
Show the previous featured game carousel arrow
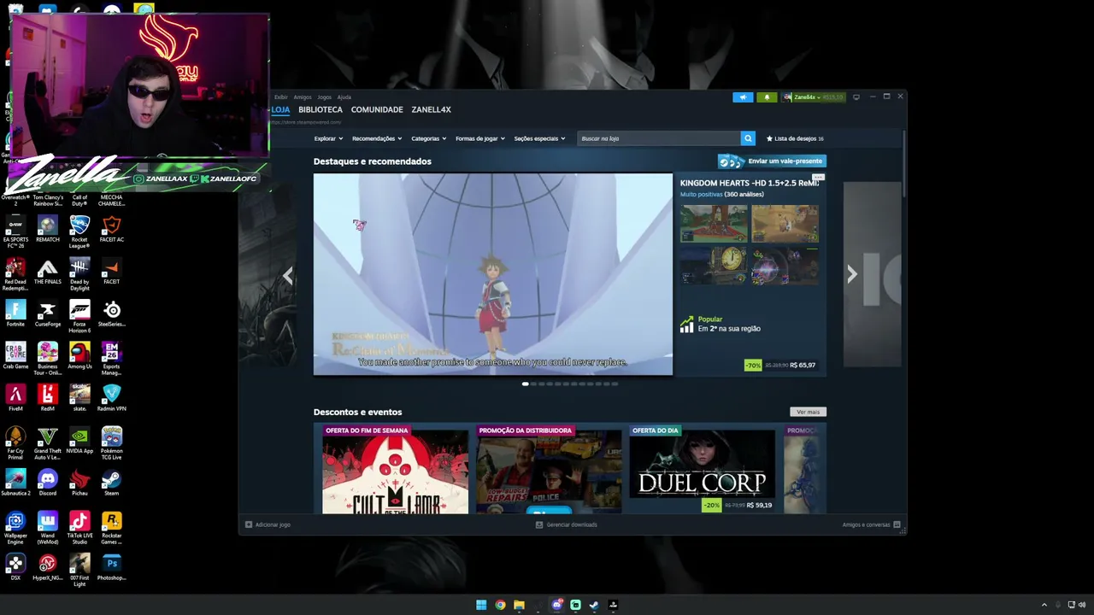[288, 274]
